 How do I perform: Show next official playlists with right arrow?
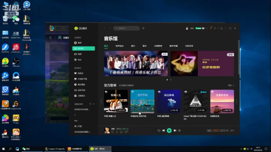[x=236, y=102]
